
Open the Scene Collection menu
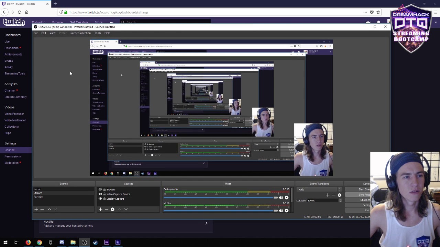coord(80,33)
